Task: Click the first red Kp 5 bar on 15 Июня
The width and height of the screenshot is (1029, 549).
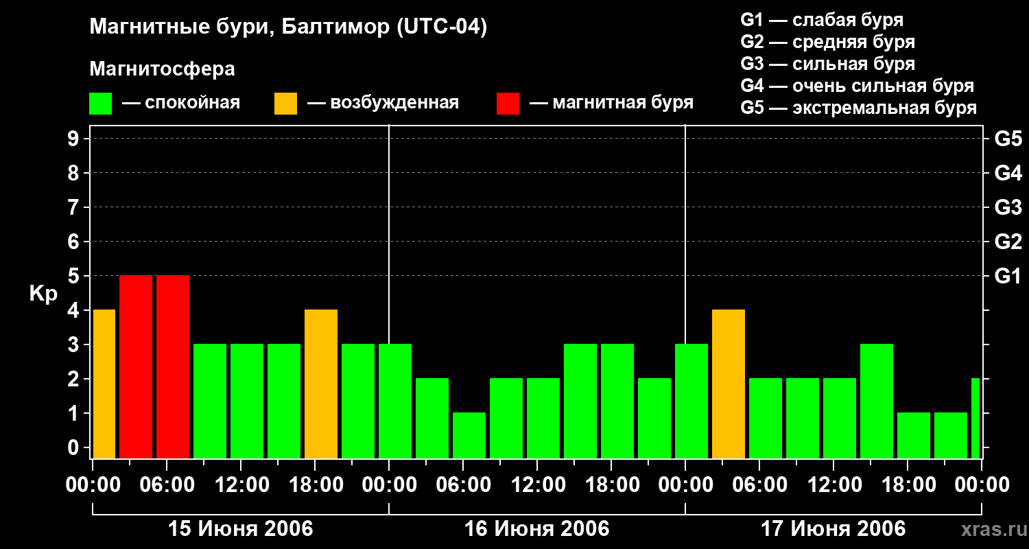Action: [136, 367]
